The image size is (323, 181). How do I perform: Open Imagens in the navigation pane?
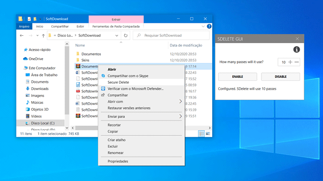pyautogui.click(x=37, y=95)
